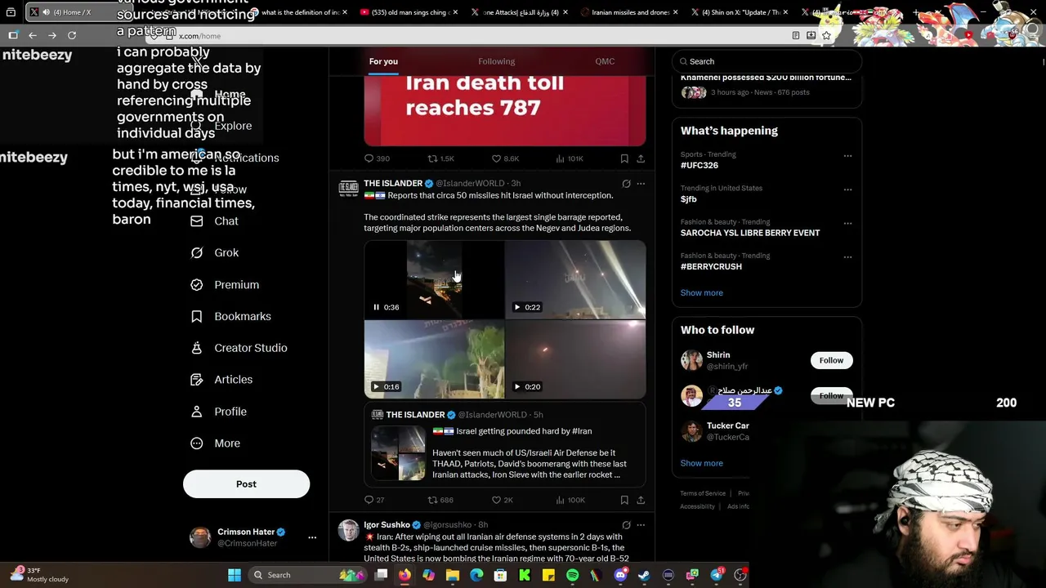Open Discord from the taskbar

(620, 575)
